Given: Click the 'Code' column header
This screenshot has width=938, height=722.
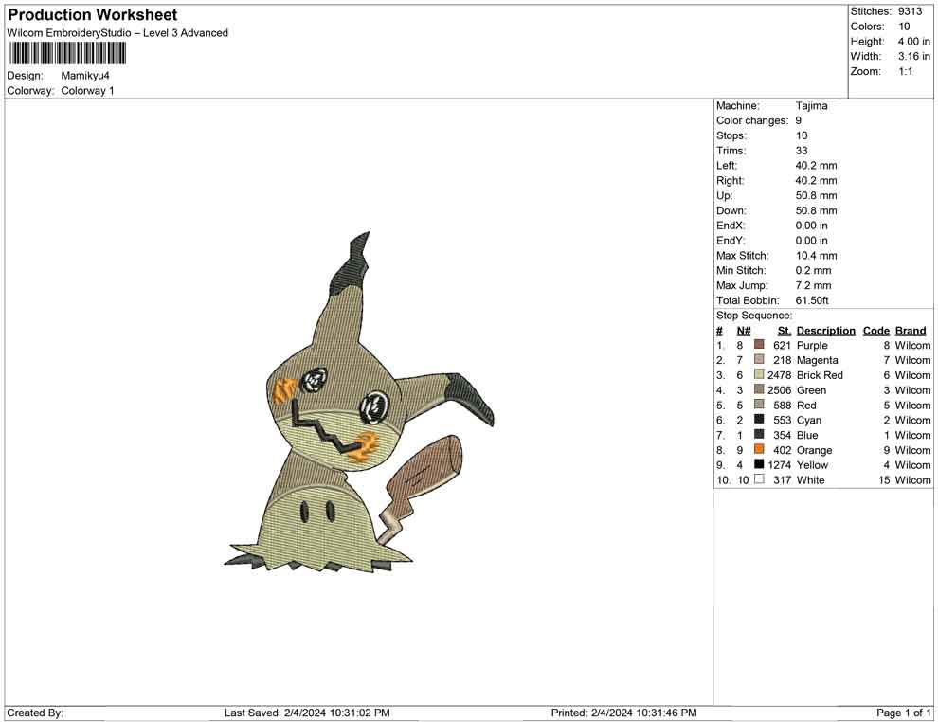Looking at the screenshot, I should coord(875,330).
